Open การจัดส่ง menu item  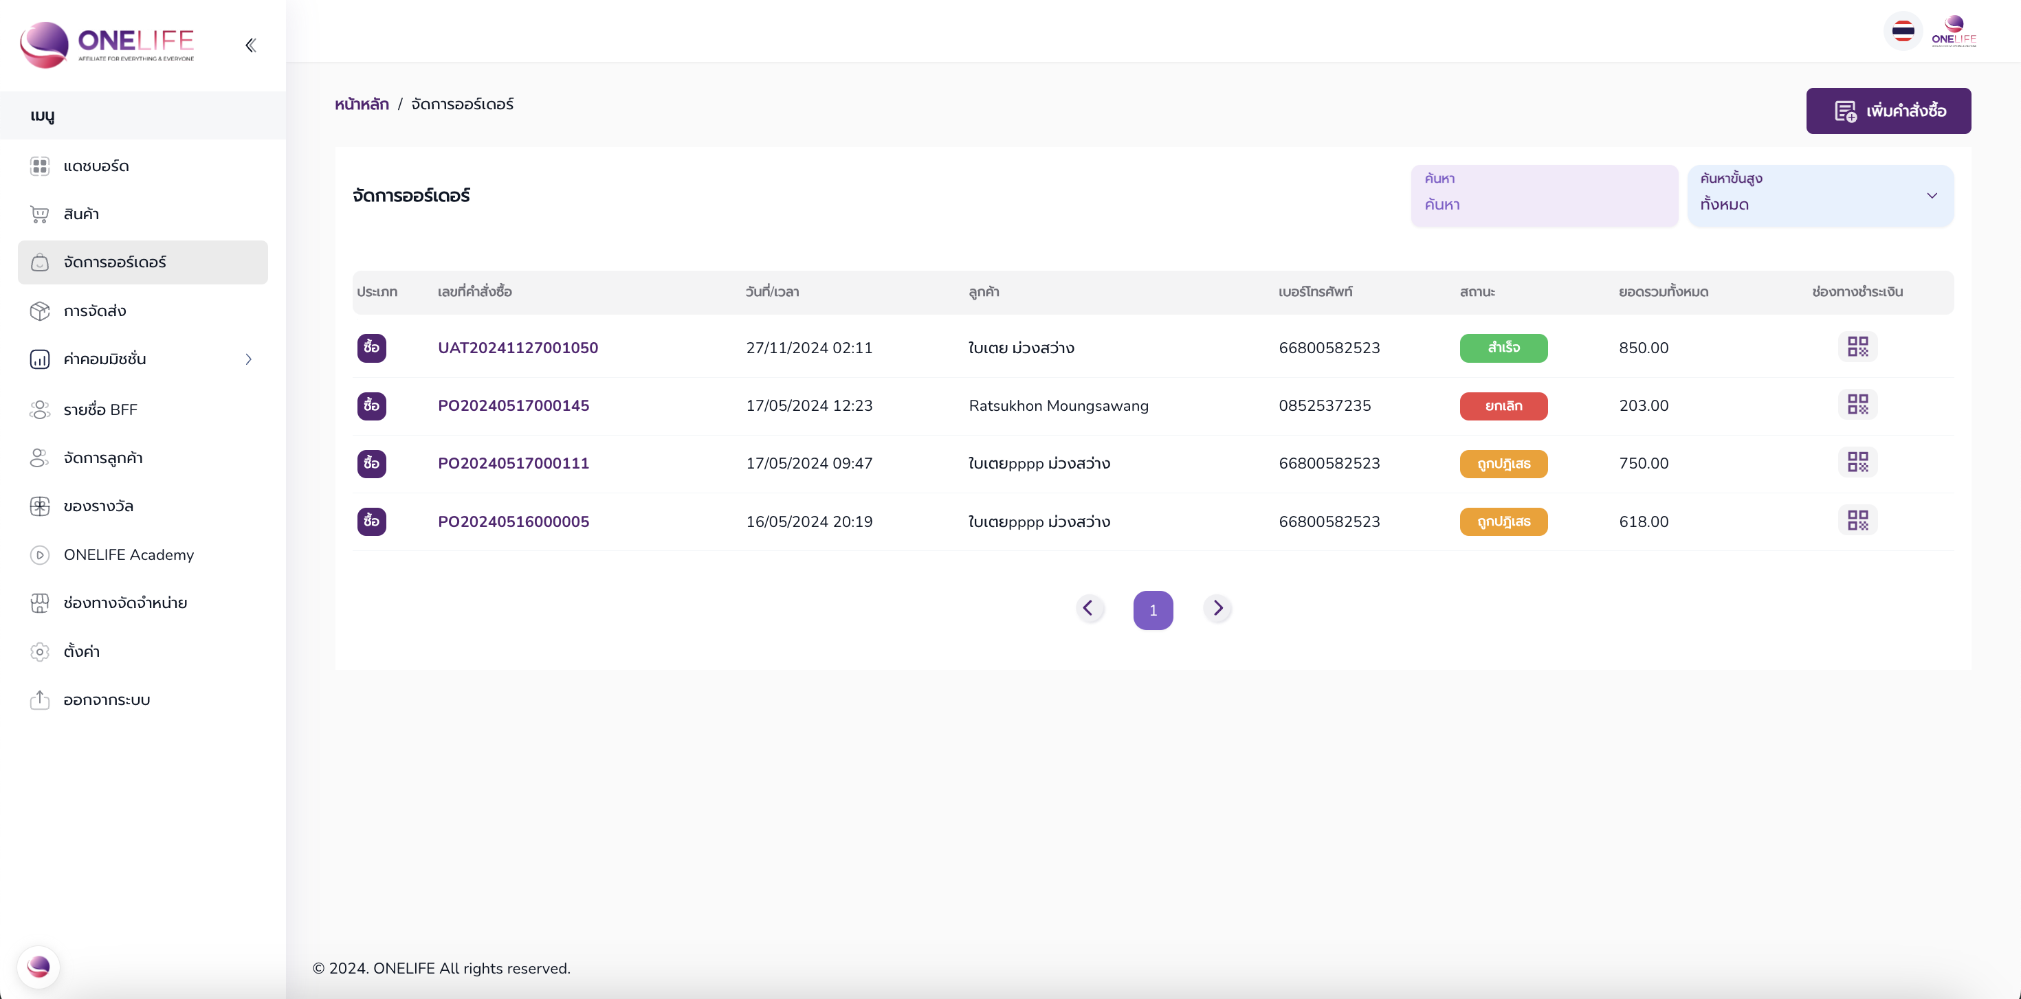tap(94, 311)
